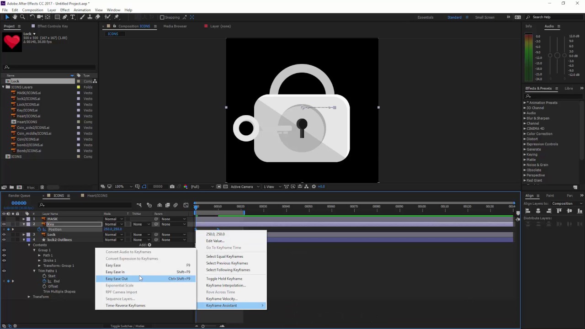The image size is (585, 329).
Task: Select the Selection arrow tool
Action: click(7, 17)
